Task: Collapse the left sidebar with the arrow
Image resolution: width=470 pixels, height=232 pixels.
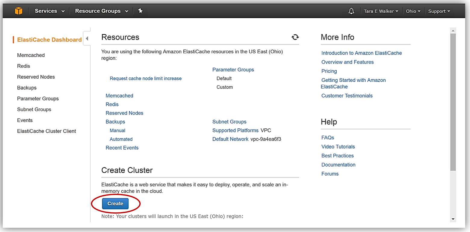Action: pyautogui.click(x=87, y=39)
